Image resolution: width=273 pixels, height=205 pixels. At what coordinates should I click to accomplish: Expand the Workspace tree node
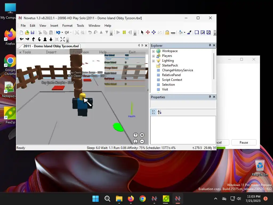tap(153, 51)
